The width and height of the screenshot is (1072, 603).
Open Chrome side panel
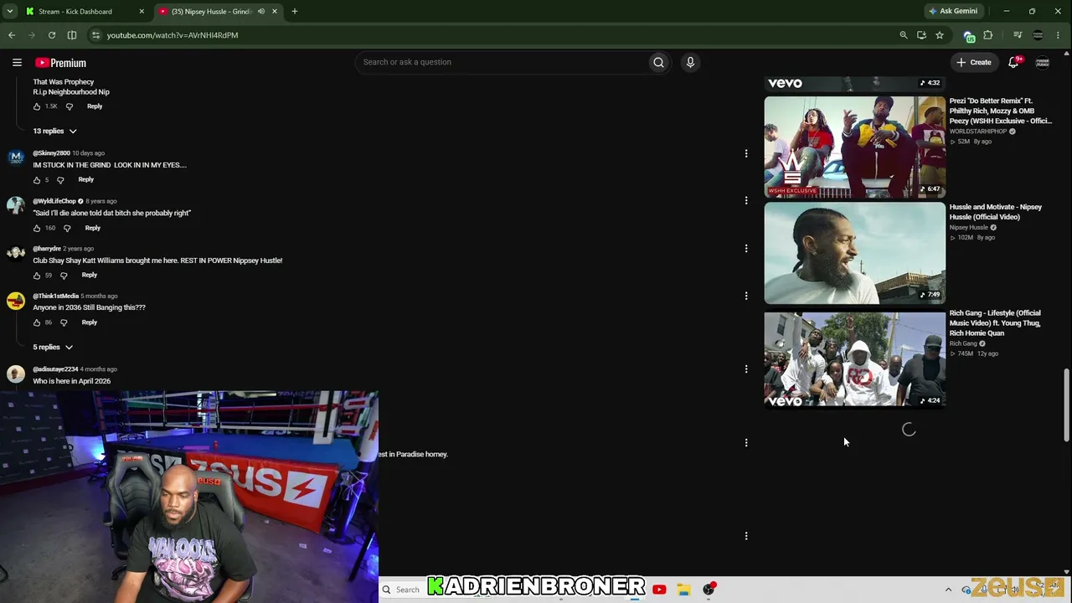tap(72, 35)
